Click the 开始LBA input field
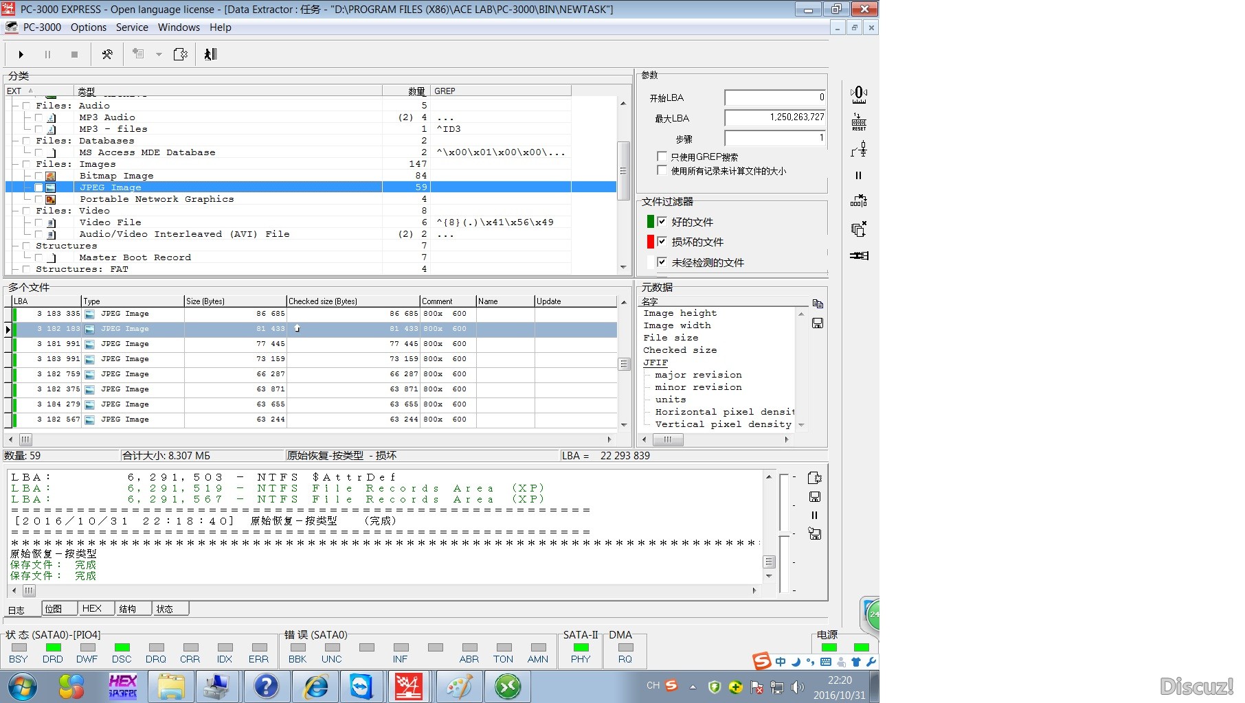The image size is (1245, 703). tap(775, 97)
